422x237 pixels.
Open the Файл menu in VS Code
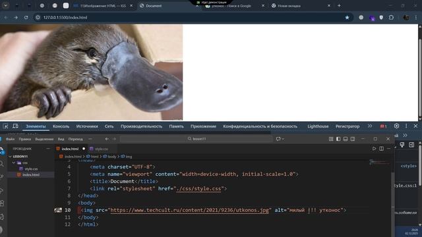pyautogui.click(x=11, y=139)
